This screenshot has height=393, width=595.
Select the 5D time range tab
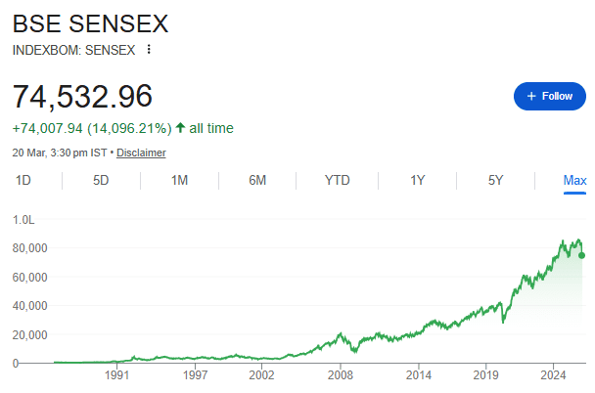(x=101, y=180)
